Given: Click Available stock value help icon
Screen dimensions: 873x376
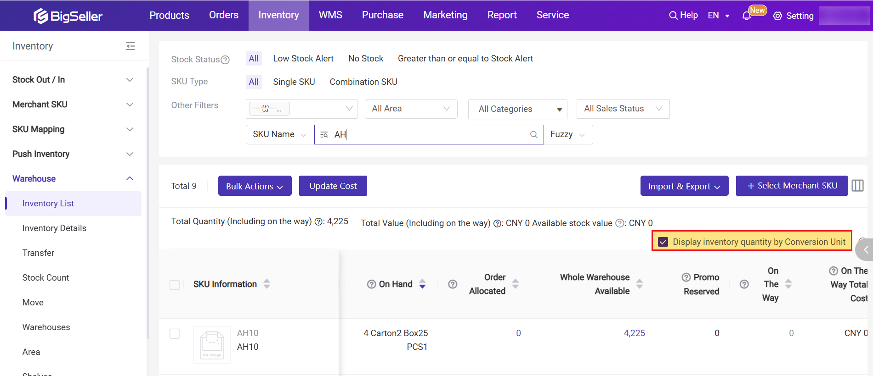Looking at the screenshot, I should coord(620,223).
